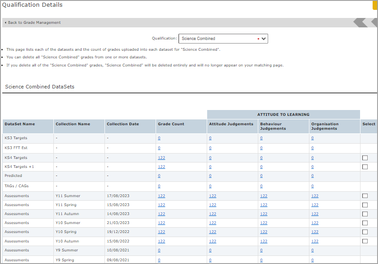This screenshot has height=264, width=378.
Task: Select the Y11 Summer assessments checkbox
Action: click(365, 196)
